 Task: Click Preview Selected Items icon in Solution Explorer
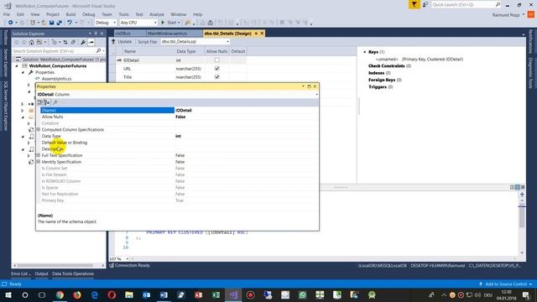point(91,42)
